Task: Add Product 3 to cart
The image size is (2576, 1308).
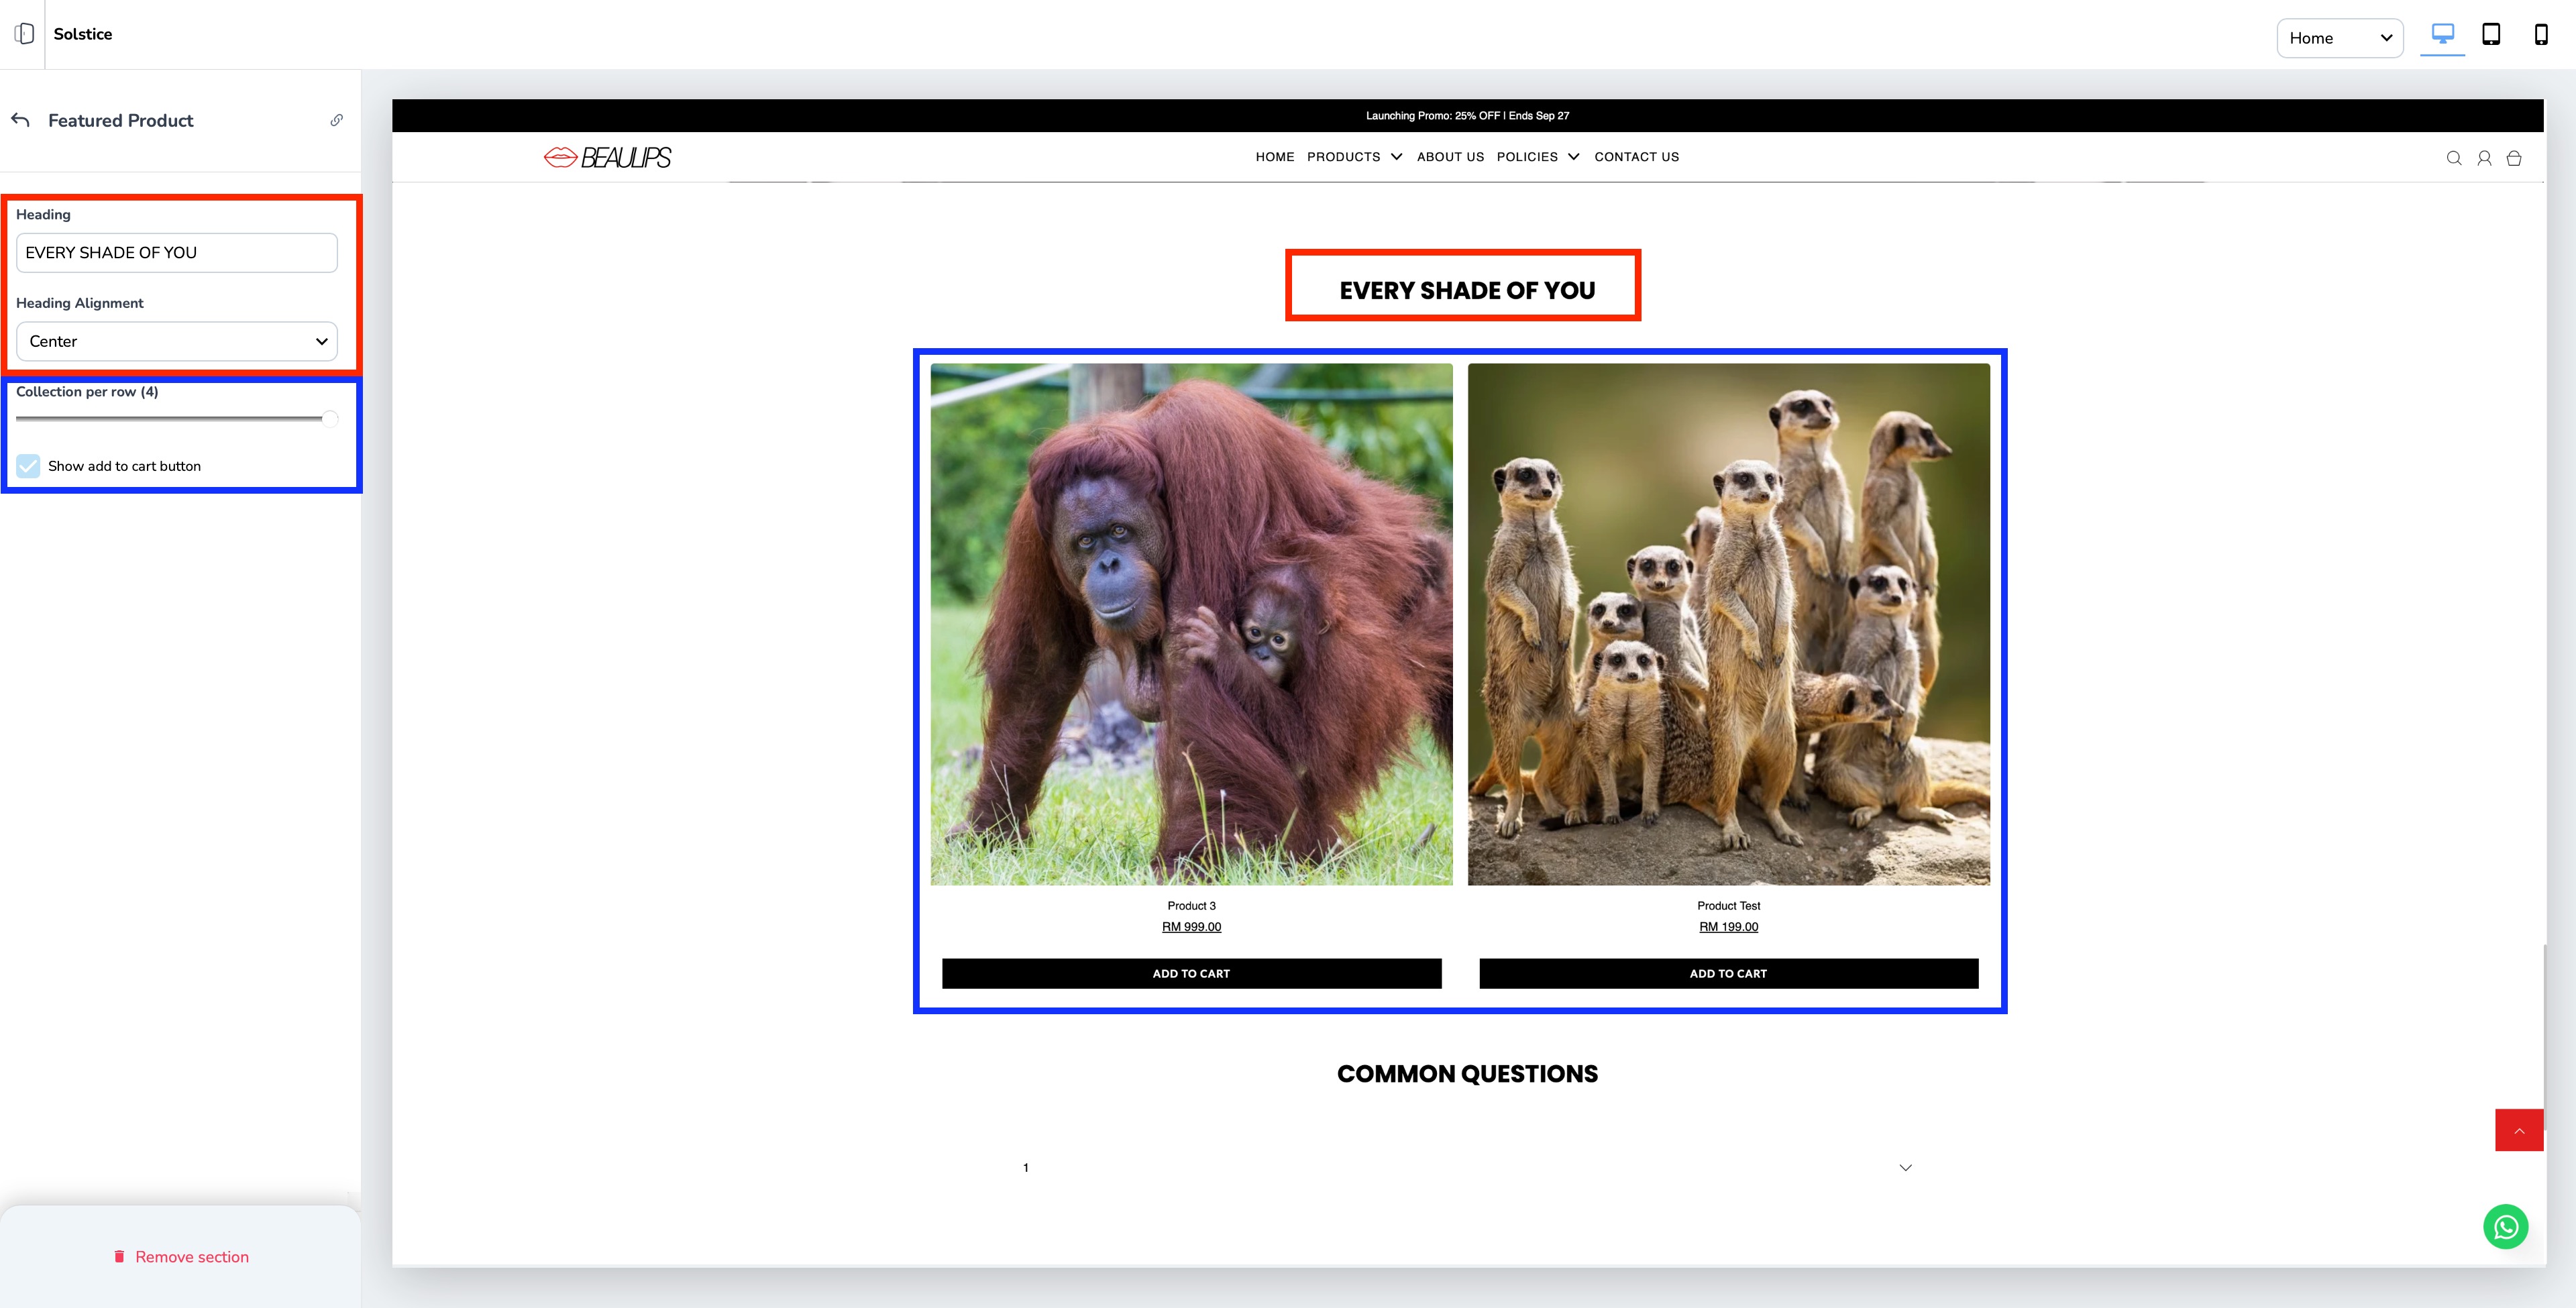Action: [1191, 973]
